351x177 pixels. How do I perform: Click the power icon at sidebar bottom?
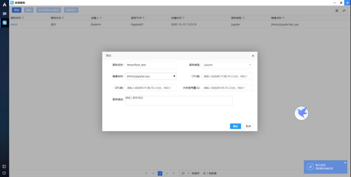(x=4, y=173)
